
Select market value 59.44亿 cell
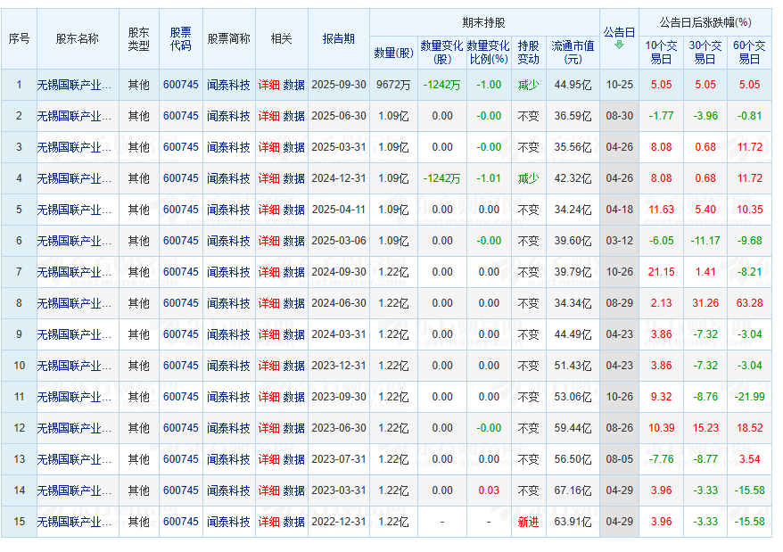pyautogui.click(x=573, y=428)
